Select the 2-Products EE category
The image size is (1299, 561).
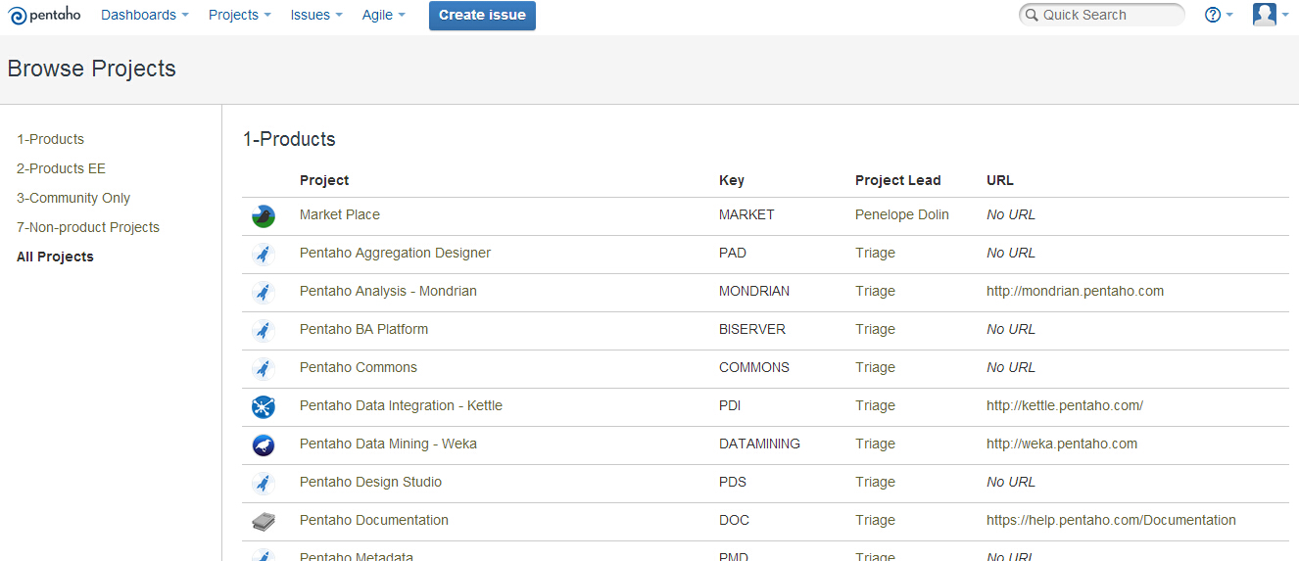click(x=61, y=168)
